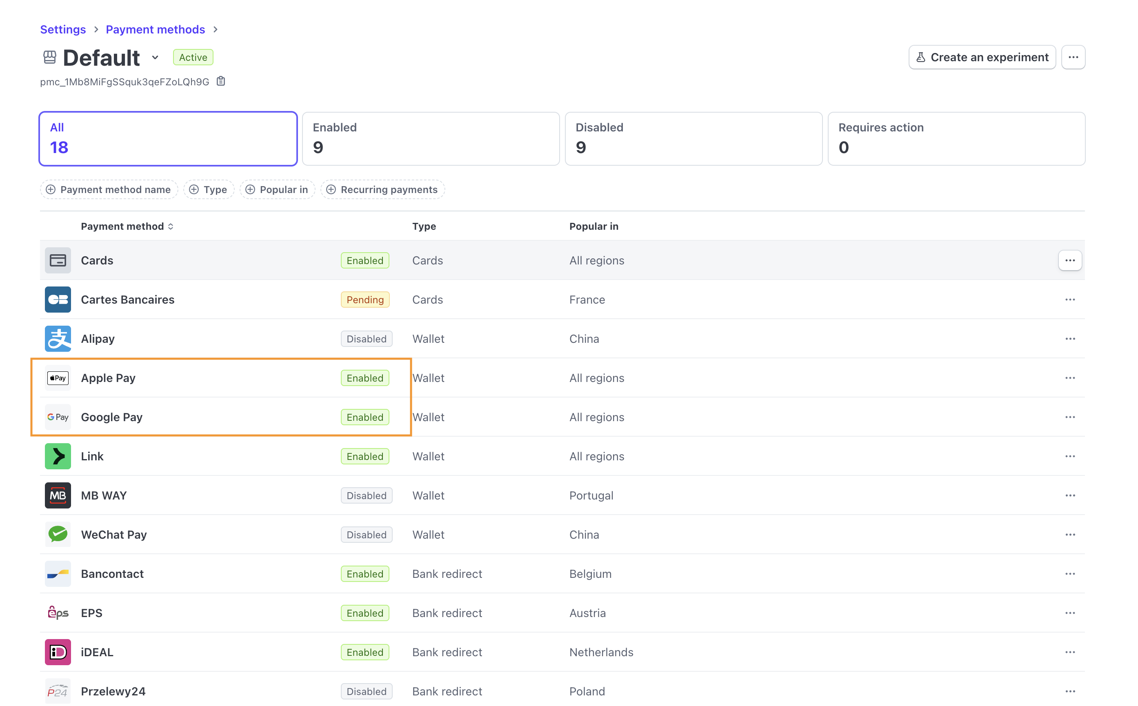Add a Popular in filter
The image size is (1138, 706).
(277, 190)
